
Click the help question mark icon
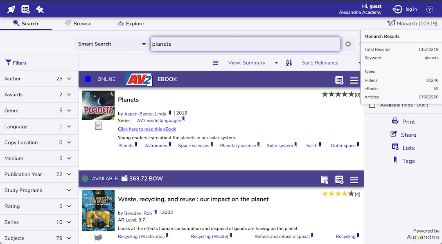click(429, 9)
